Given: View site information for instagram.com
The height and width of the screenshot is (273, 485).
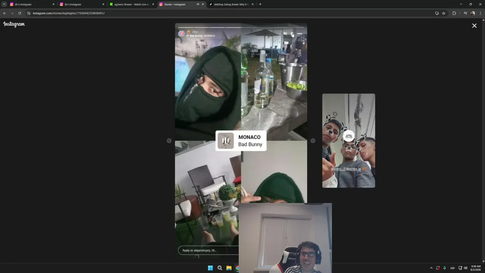Looking at the screenshot, I should pos(28,13).
